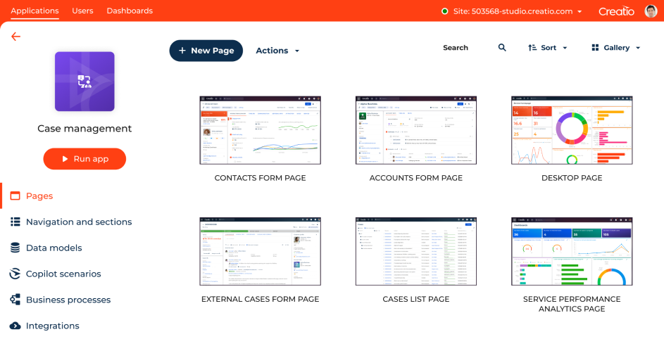Open Navigation and sections item
664x339 pixels.
pos(78,222)
